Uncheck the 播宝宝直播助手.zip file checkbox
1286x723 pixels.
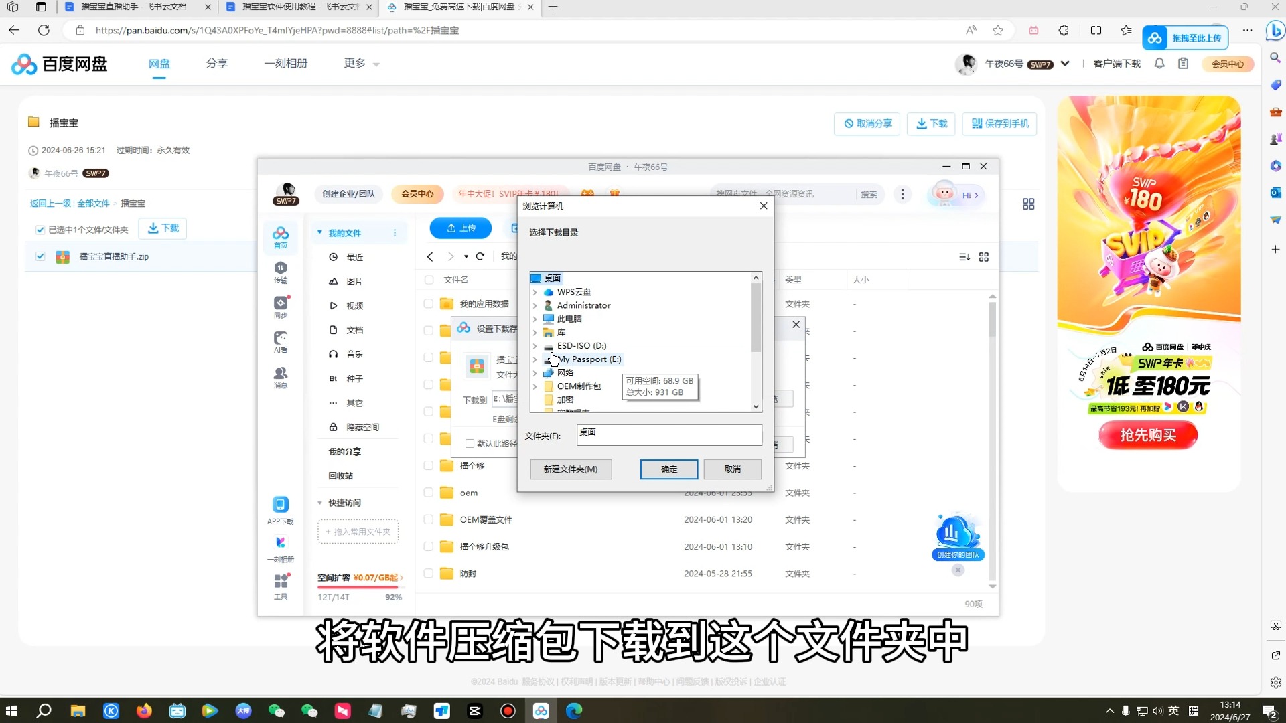pyautogui.click(x=40, y=256)
